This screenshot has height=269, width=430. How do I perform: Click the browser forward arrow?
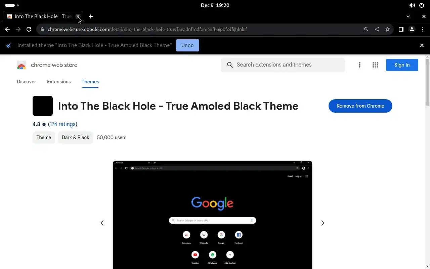[x=18, y=29]
